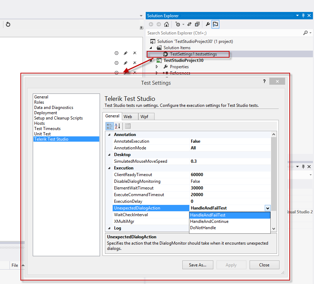Collapse the Log property group
This screenshot has width=314, height=284.
tap(109, 228)
